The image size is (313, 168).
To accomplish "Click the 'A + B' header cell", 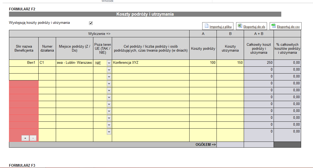I will [x=259, y=34].
